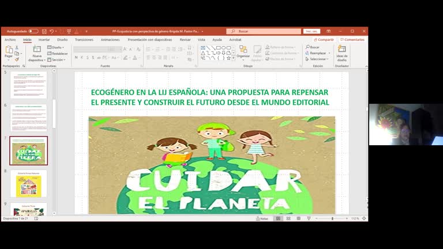
Task: Open the Acrobat tab
Action: pos(235,40)
